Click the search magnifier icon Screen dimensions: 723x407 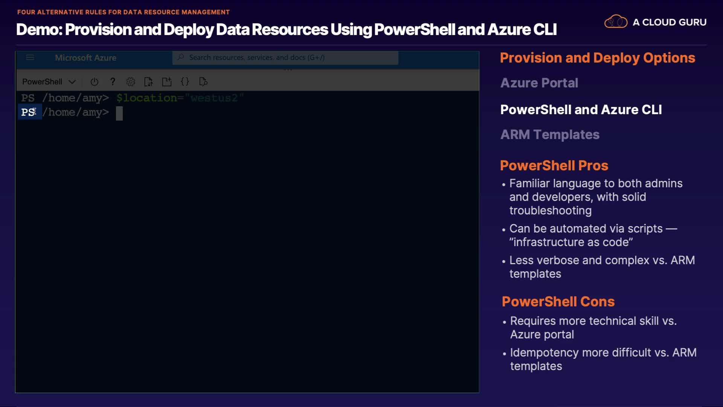(181, 57)
